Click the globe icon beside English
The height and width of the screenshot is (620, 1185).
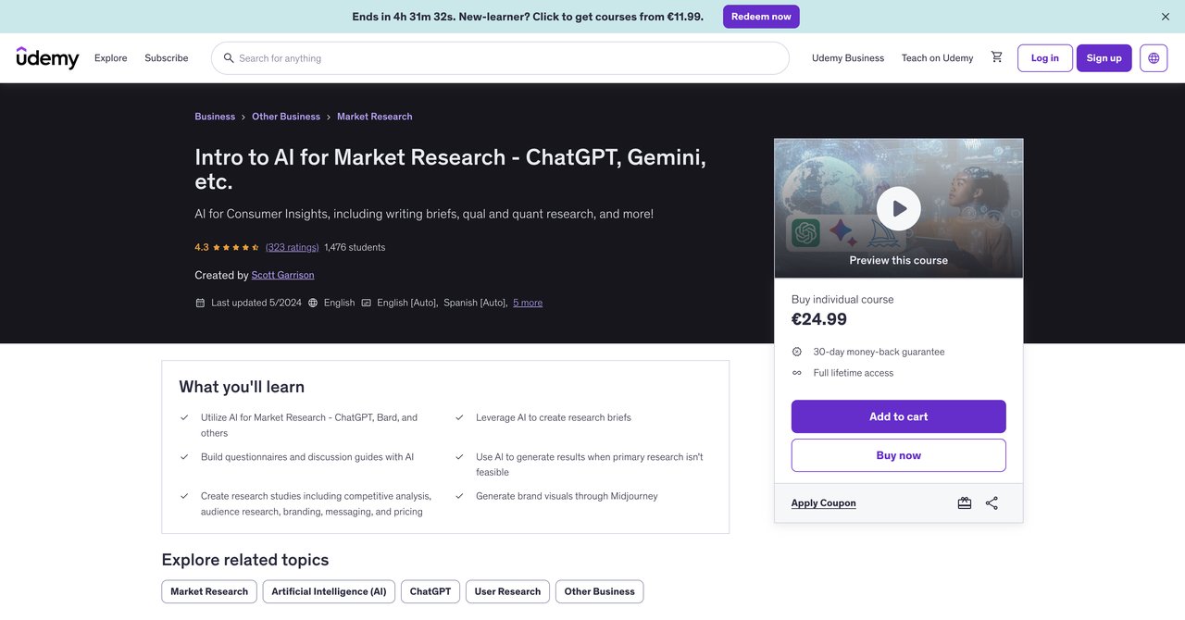(313, 303)
